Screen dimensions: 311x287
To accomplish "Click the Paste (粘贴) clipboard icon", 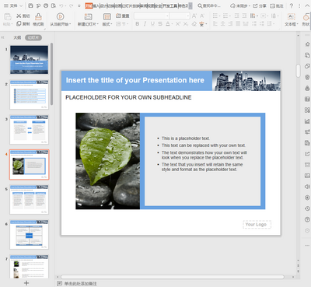I will pos(8,17).
